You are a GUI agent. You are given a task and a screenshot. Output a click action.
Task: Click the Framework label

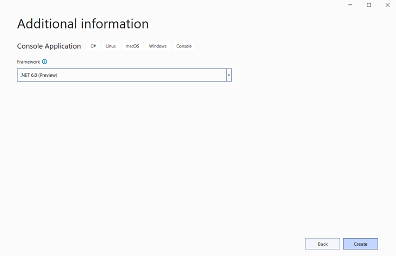[29, 62]
